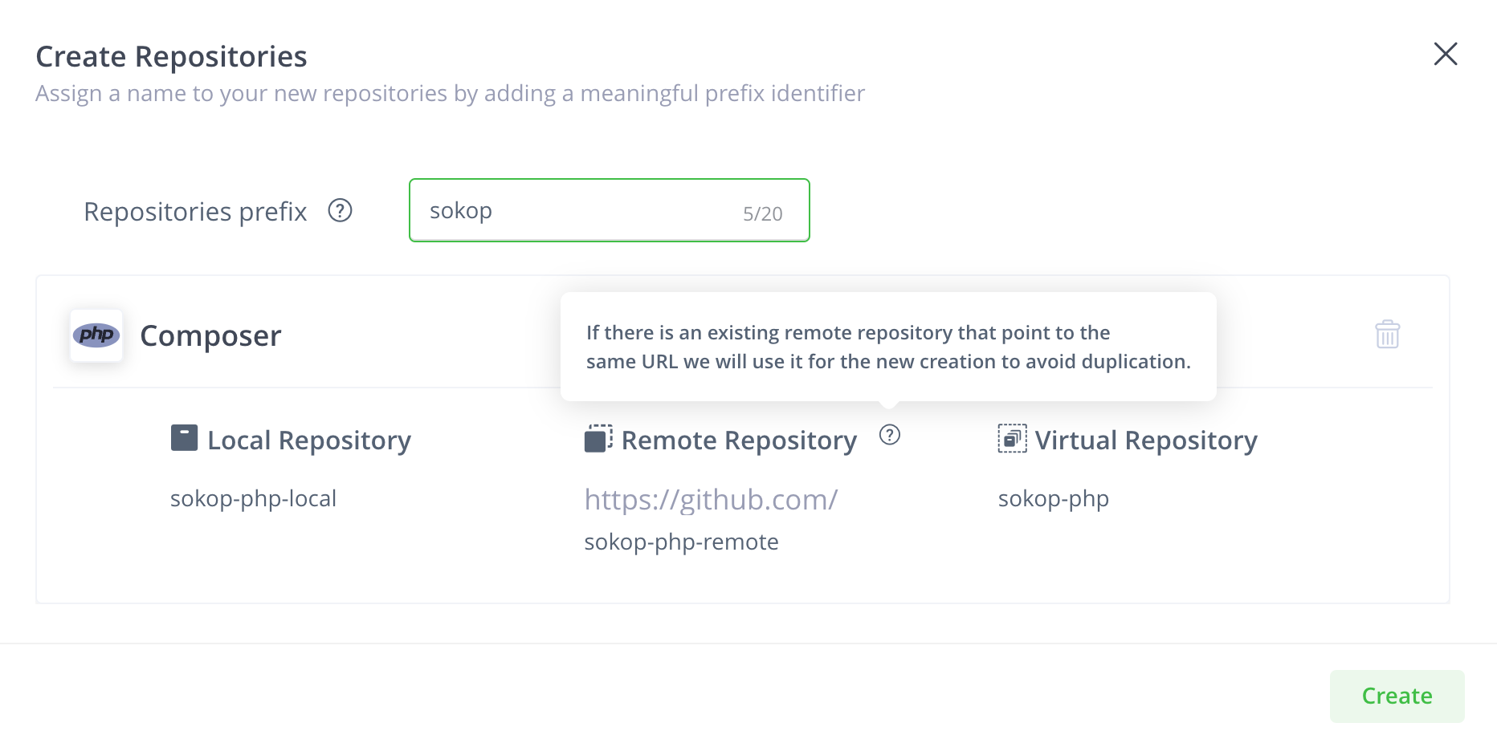Click the Virtual Repository icon

[1012, 439]
